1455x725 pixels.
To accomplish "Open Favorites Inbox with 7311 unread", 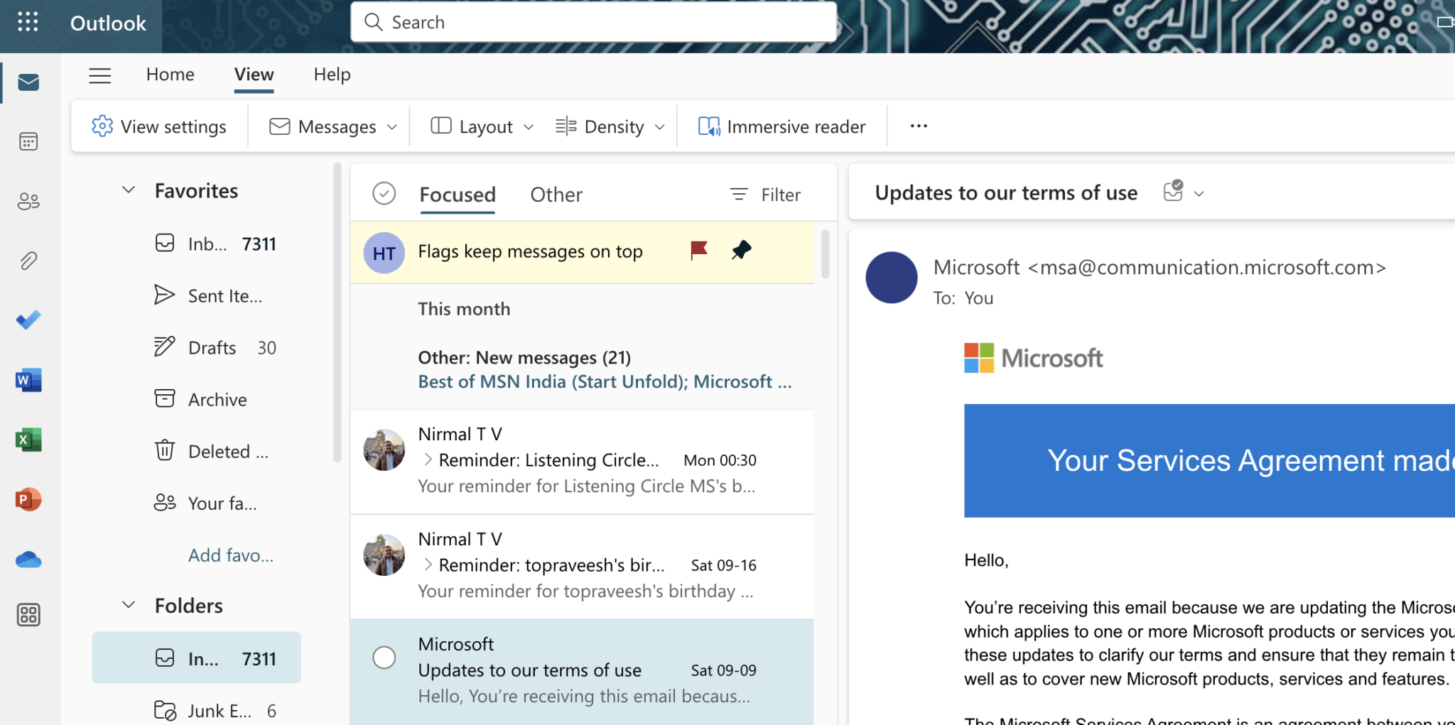I will [x=215, y=244].
